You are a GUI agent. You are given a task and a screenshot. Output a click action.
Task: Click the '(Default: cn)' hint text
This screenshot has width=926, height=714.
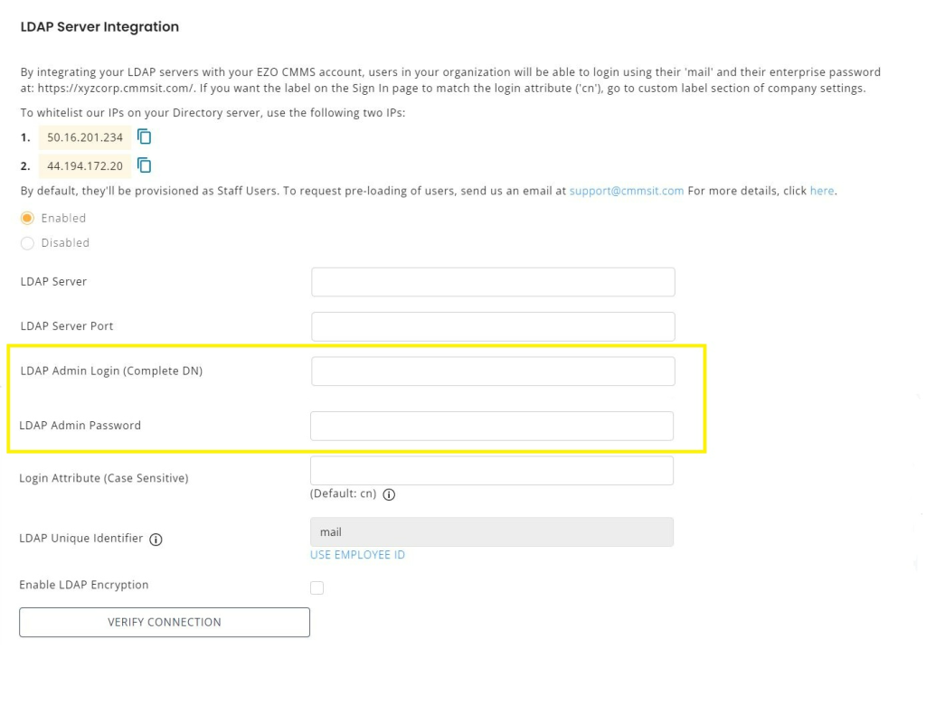(x=343, y=493)
